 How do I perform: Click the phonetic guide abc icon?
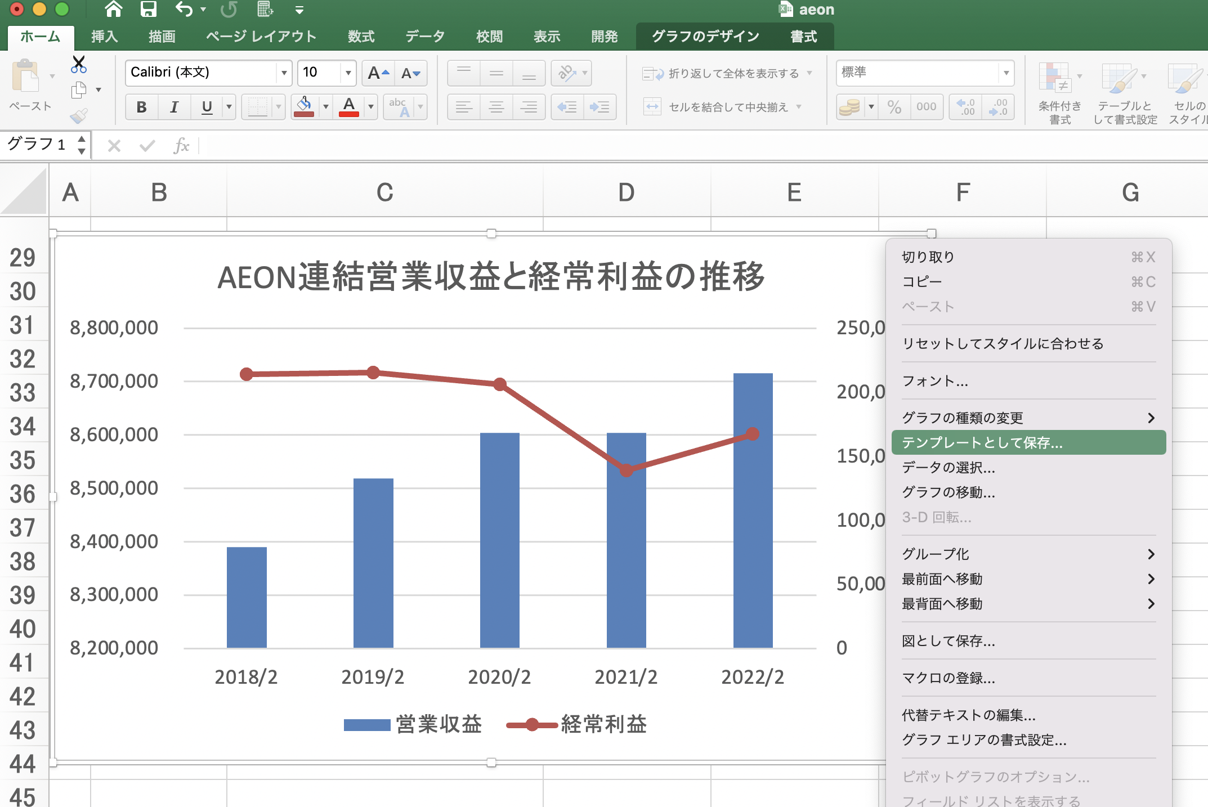click(399, 107)
